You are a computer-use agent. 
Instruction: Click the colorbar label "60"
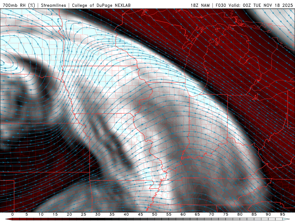tap(183, 214)
